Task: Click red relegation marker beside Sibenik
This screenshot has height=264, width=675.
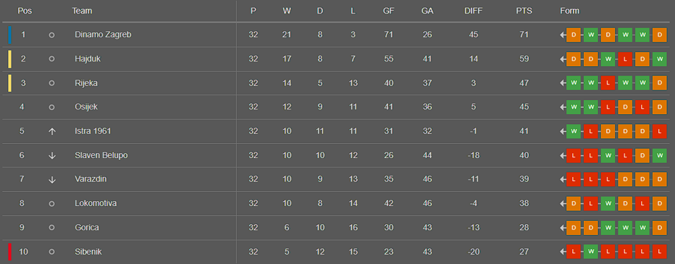Action: click(x=10, y=252)
